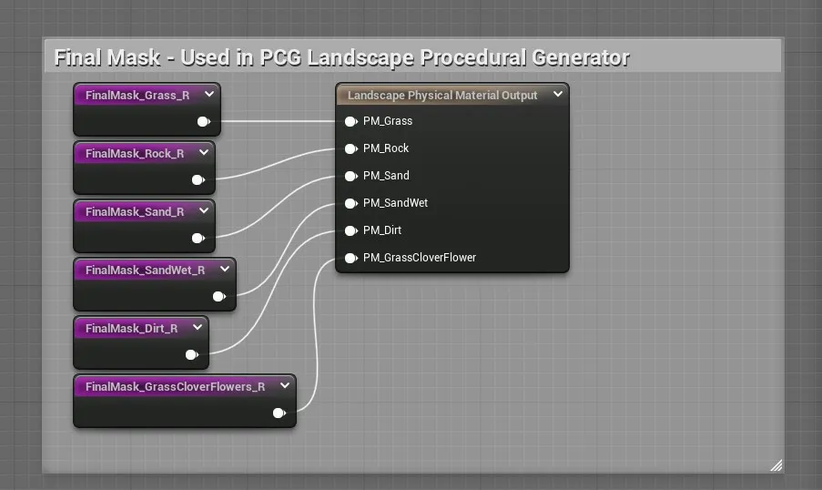Click the FinalMask_Sand_R output pin
Viewport: 822px width, 490px height.
click(198, 238)
